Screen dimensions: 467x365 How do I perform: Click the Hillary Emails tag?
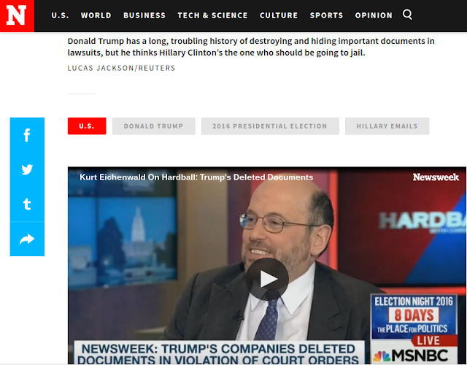387,126
